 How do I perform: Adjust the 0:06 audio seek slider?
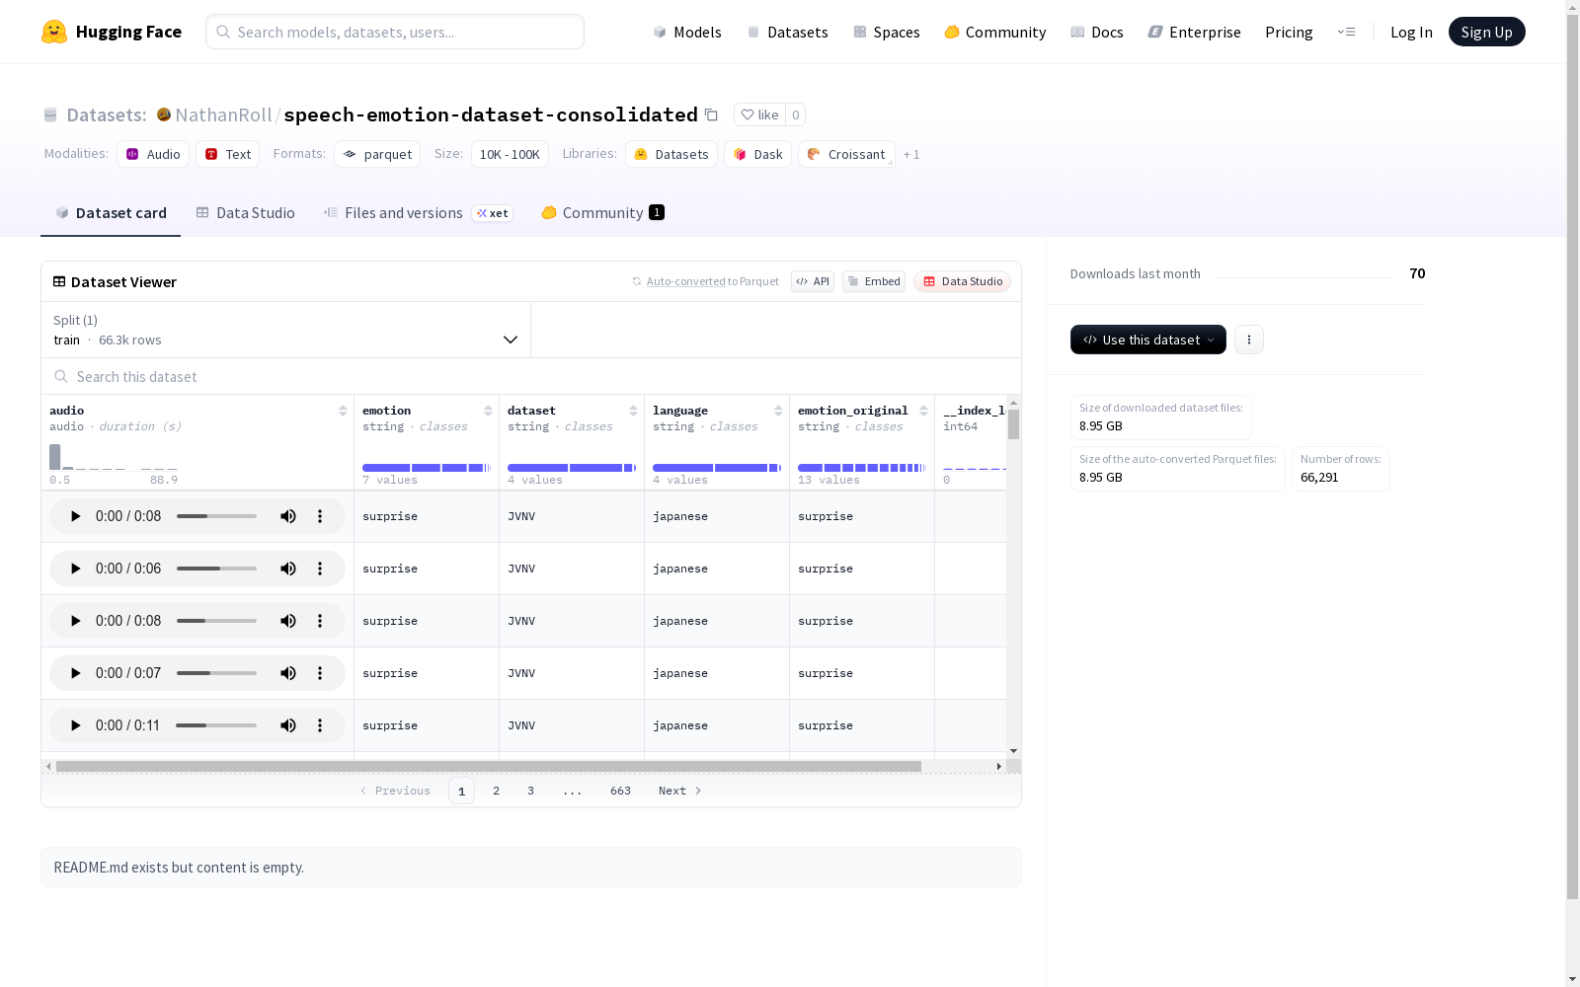click(x=216, y=569)
